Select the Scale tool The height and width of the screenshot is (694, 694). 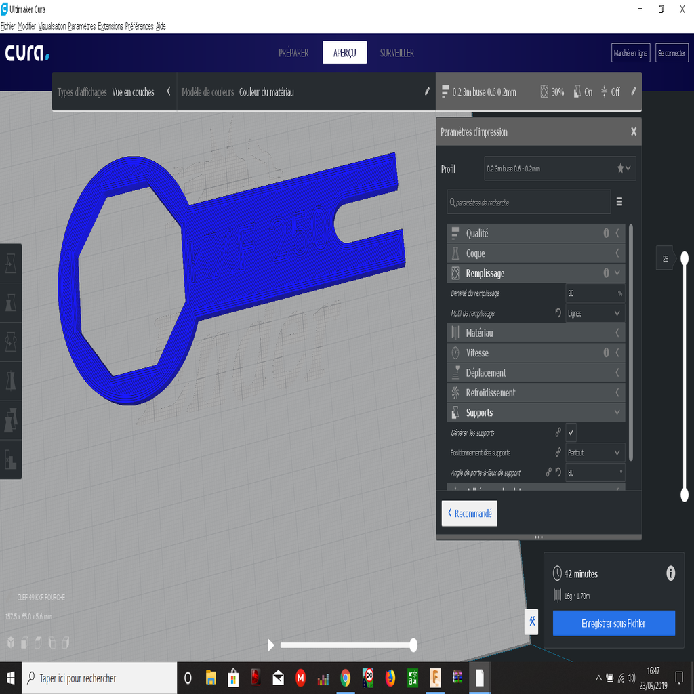point(10,303)
